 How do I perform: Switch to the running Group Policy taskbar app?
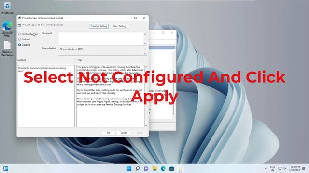coord(180,168)
